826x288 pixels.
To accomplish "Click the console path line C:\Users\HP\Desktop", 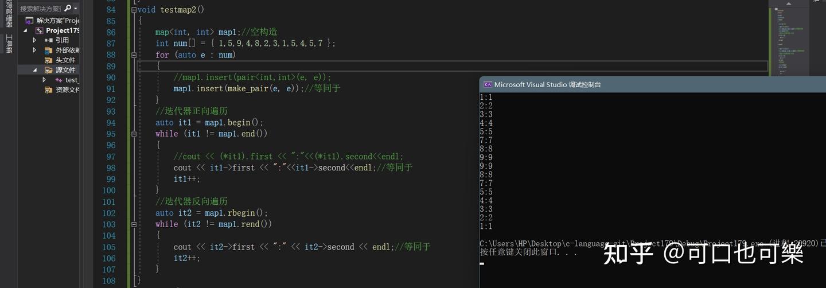I will click(x=653, y=244).
